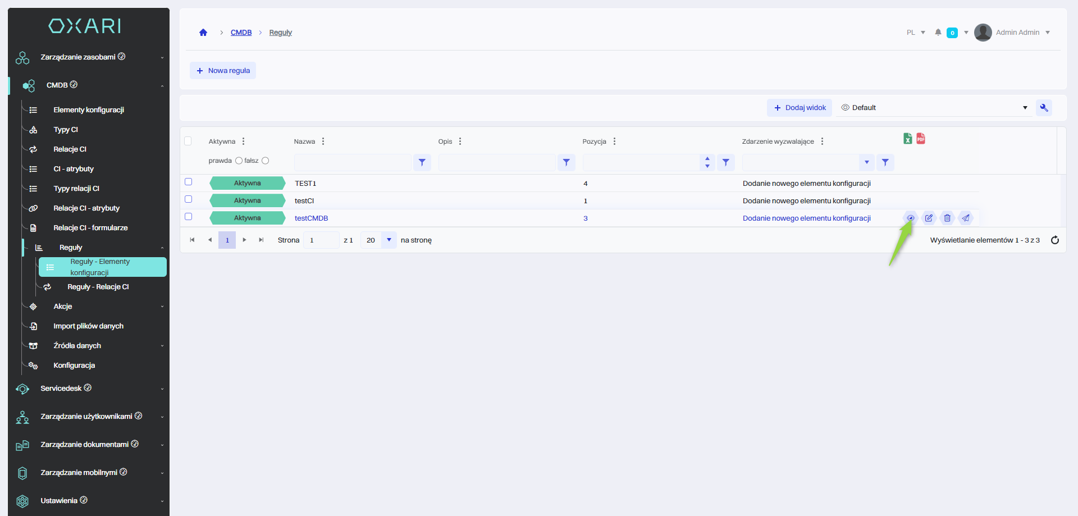Click the "Nowa reguła" button
This screenshot has width=1078, height=516.
pyautogui.click(x=223, y=71)
